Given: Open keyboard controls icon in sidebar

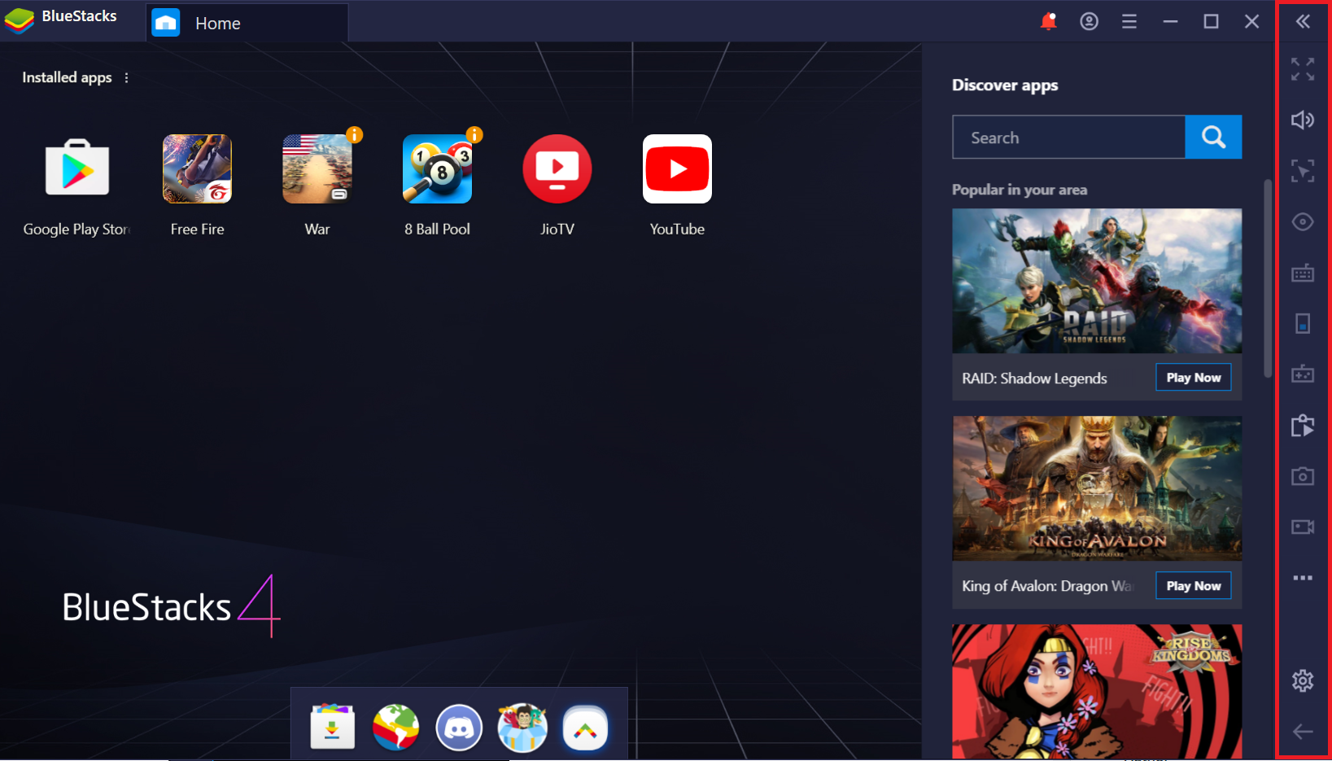Looking at the screenshot, I should pos(1303,273).
